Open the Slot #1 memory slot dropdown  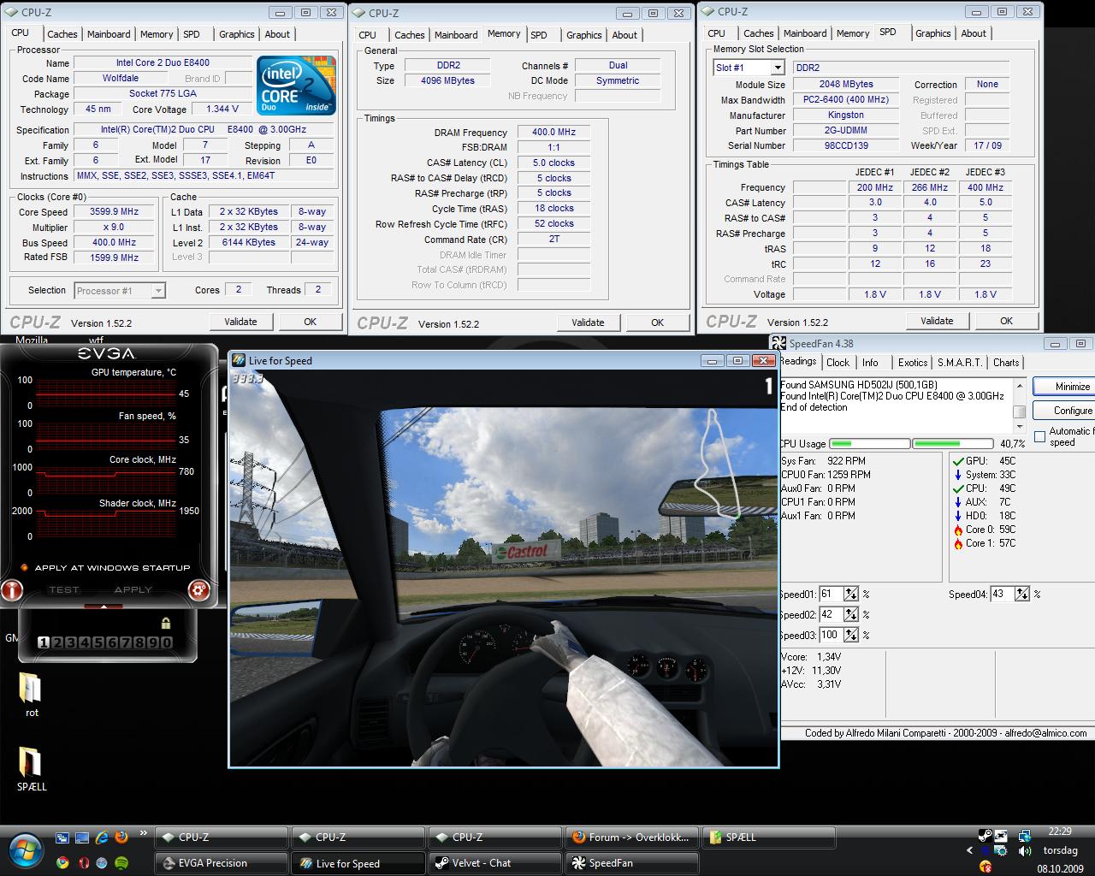point(749,68)
